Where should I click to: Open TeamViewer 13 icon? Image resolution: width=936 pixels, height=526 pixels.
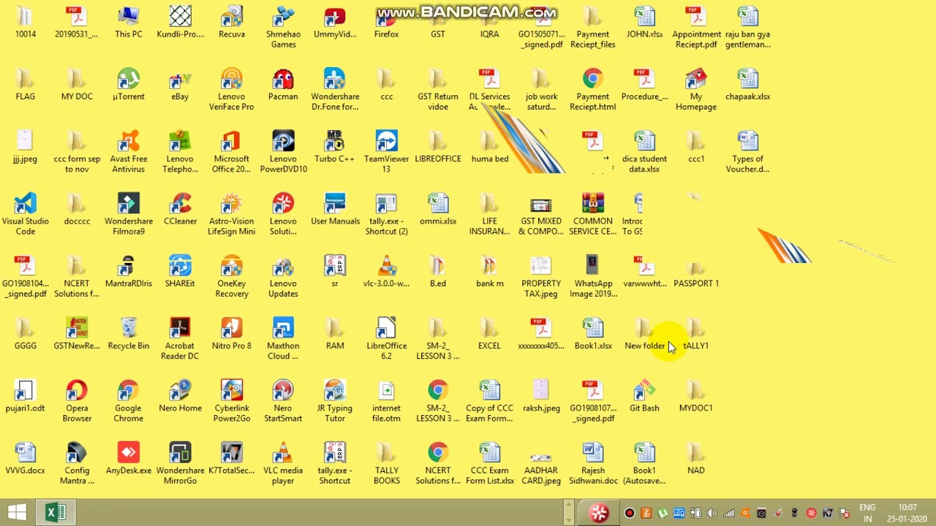pos(386,152)
